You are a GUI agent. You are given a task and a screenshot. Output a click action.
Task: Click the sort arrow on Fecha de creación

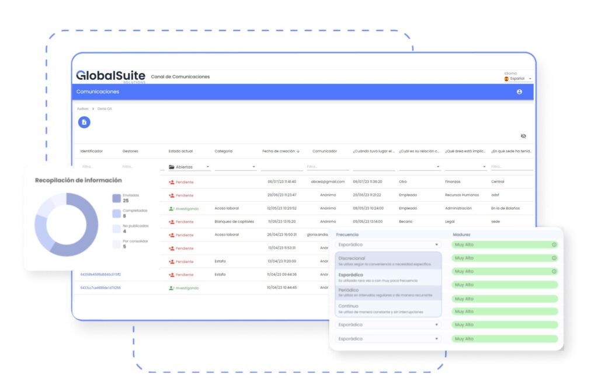(x=298, y=151)
